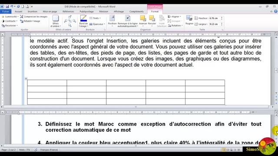Open the Épaisseur dropdown
Image resolution: width=278 pixels, height=156 pixels.
click(x=97, y=24)
